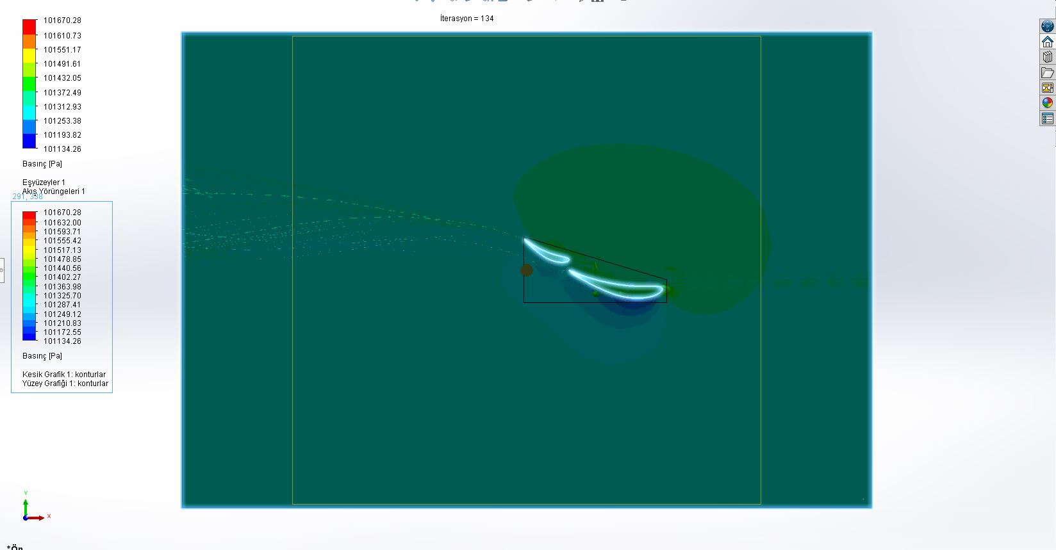Screen dimensions: 1056x550
Task: Select lower legend value 101172.55
Action: pos(62,332)
